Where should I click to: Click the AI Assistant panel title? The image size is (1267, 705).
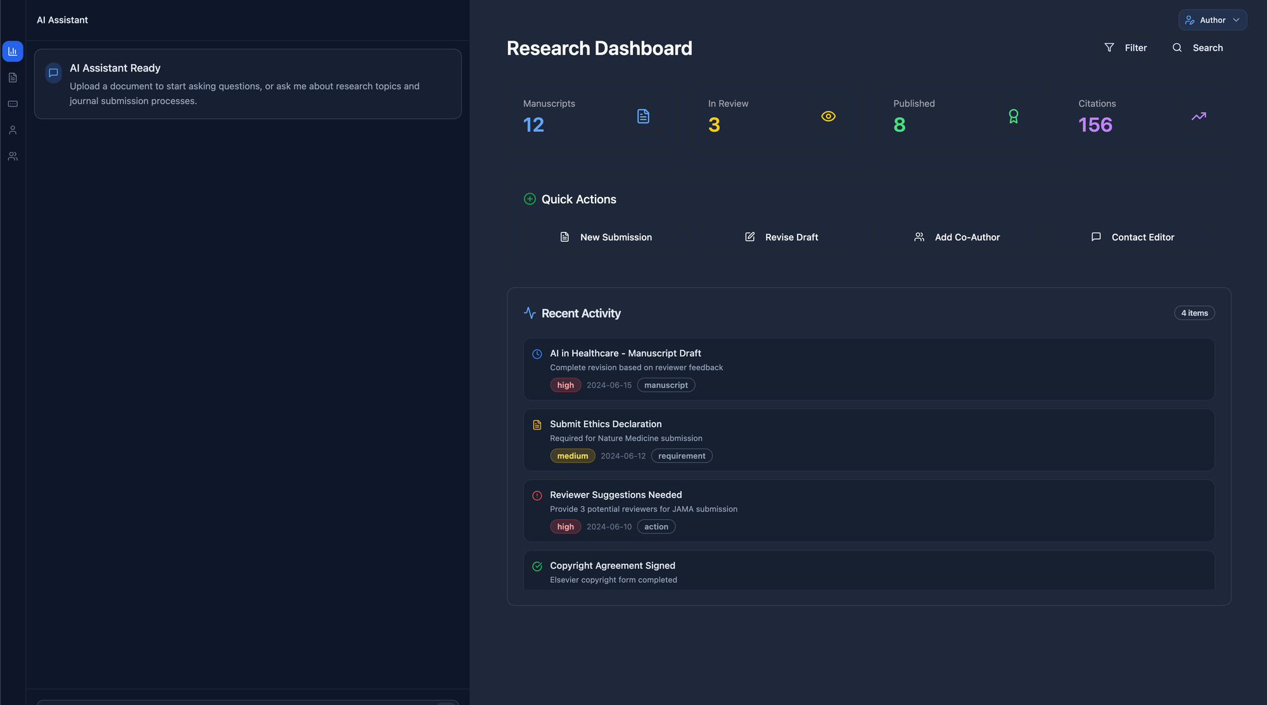point(62,20)
